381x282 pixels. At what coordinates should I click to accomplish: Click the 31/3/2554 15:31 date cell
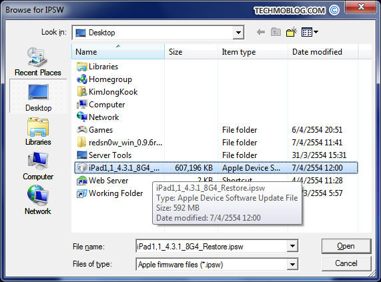pos(319,155)
